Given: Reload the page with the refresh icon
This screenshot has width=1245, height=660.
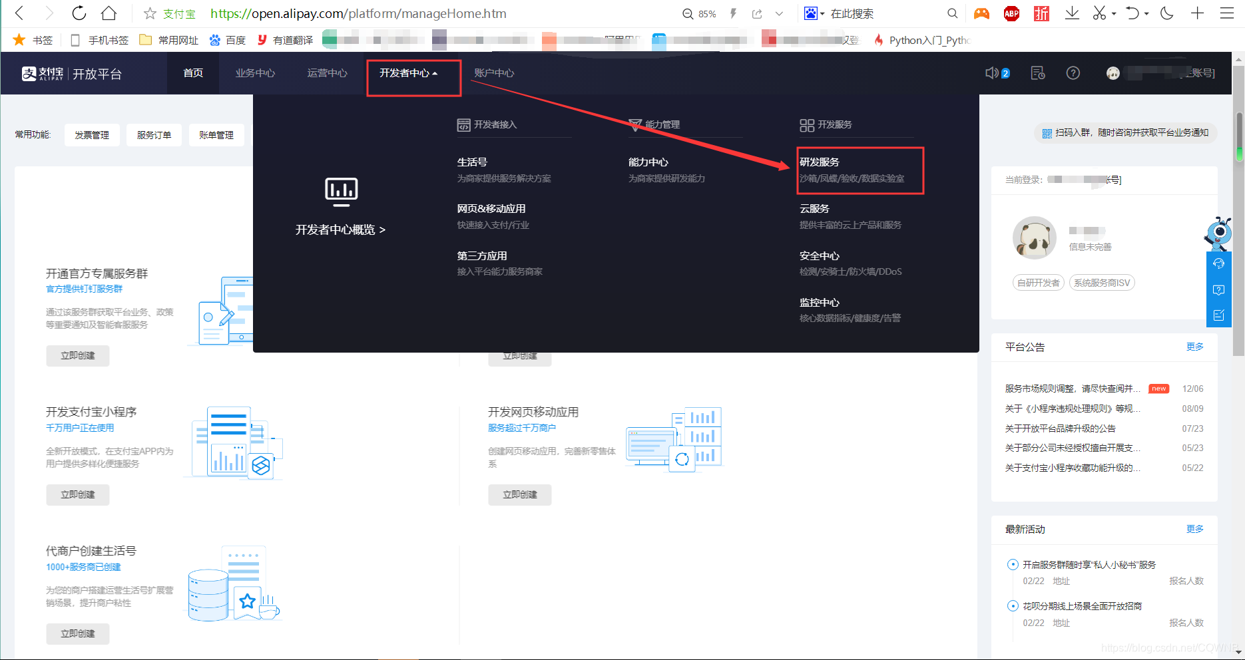Looking at the screenshot, I should tap(79, 13).
